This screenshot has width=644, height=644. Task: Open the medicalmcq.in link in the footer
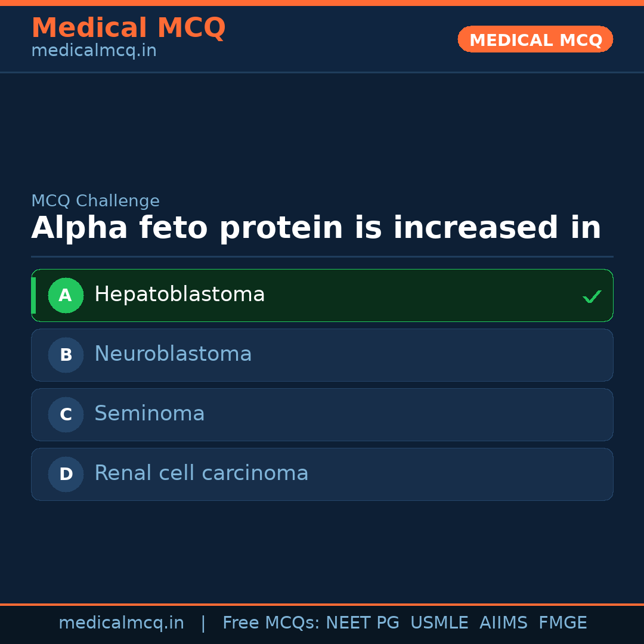click(x=121, y=623)
